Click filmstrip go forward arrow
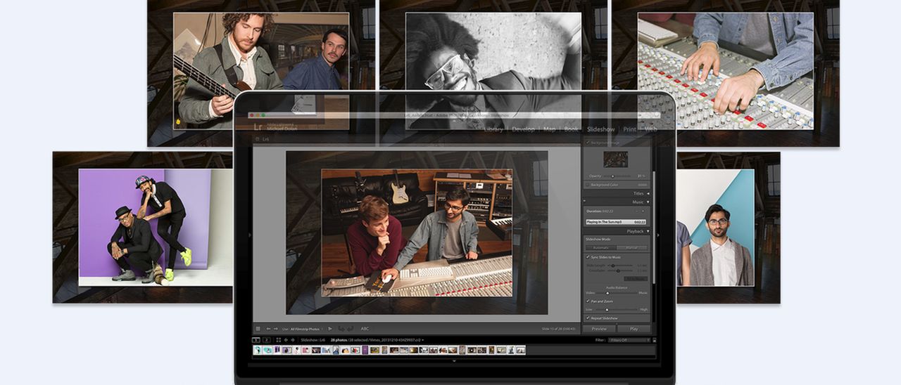This screenshot has height=385, width=901. (293, 340)
